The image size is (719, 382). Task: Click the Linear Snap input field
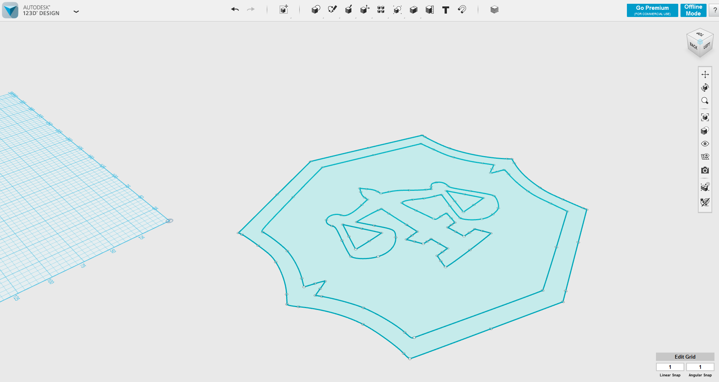pos(670,367)
